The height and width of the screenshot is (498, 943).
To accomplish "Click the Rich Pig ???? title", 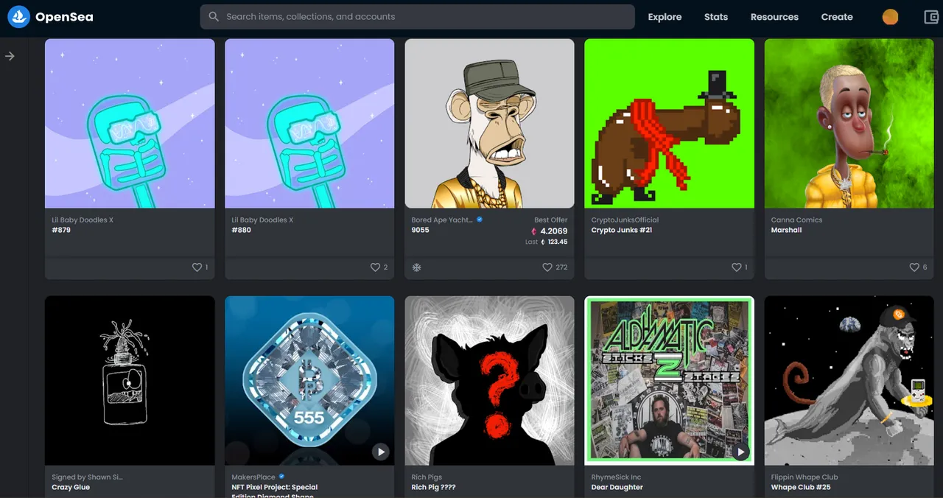I will 434,487.
